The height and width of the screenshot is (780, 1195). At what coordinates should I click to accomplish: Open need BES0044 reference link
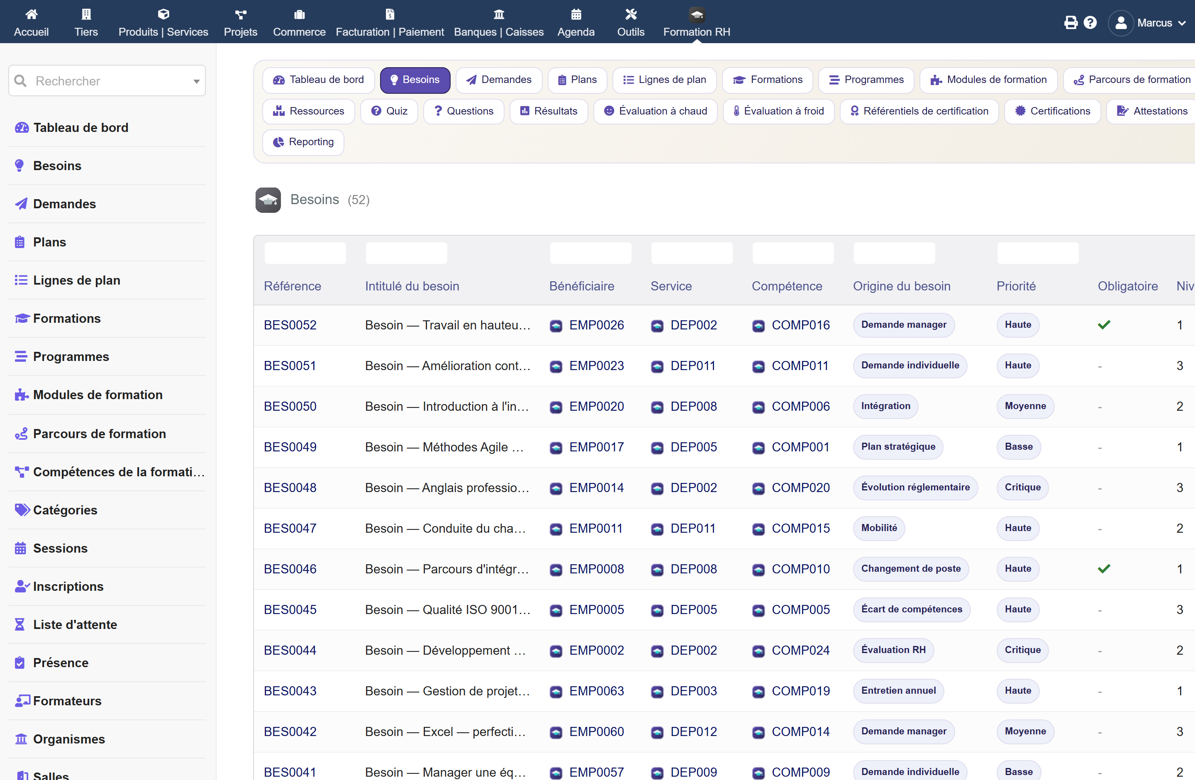(290, 651)
